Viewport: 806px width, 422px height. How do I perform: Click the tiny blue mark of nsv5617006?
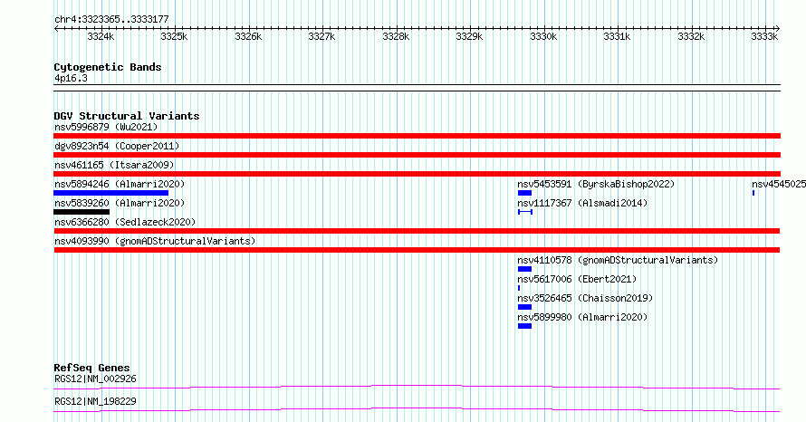click(519, 288)
